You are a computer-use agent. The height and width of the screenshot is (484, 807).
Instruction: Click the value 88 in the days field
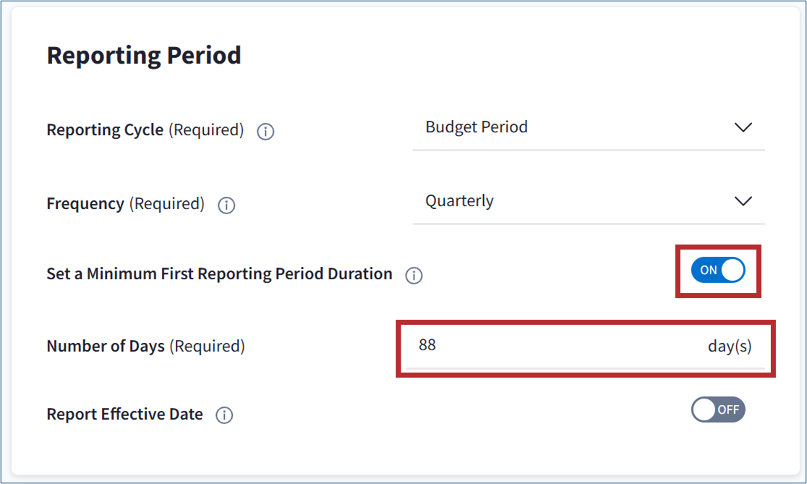(x=427, y=345)
